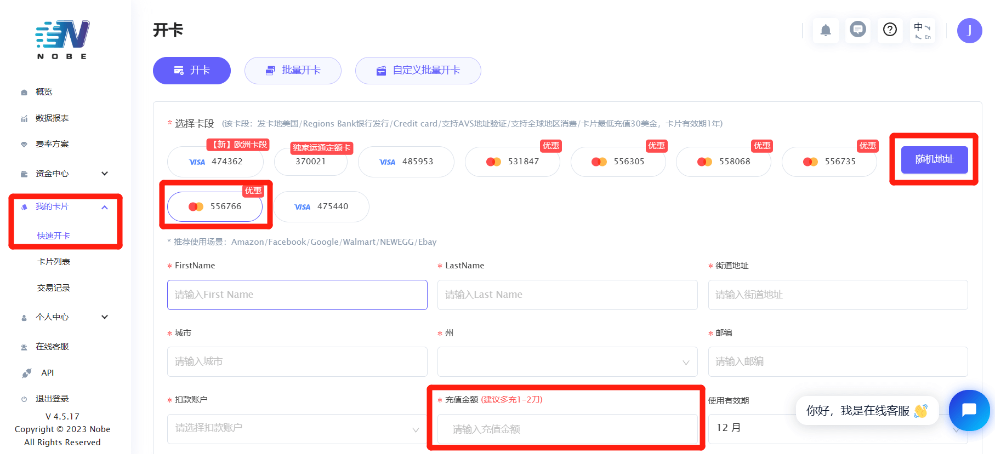Open the user avatar J menu

(x=970, y=31)
